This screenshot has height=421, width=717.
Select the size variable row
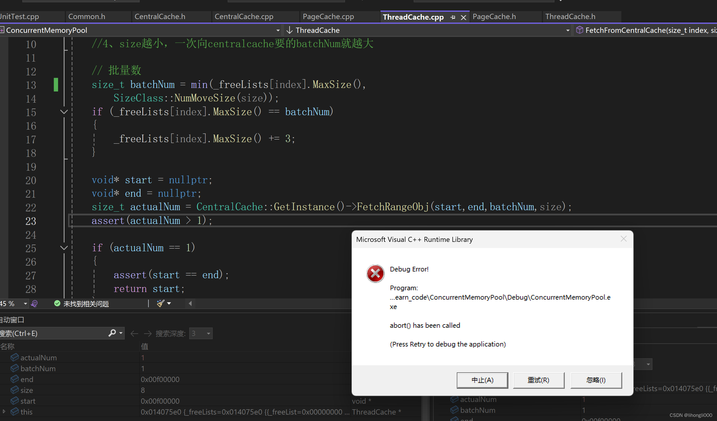coord(175,390)
